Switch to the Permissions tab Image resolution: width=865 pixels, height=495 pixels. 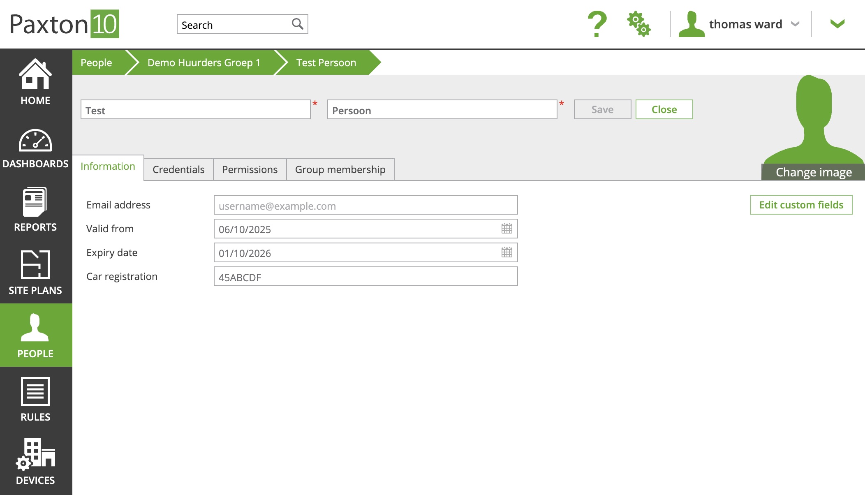point(250,169)
